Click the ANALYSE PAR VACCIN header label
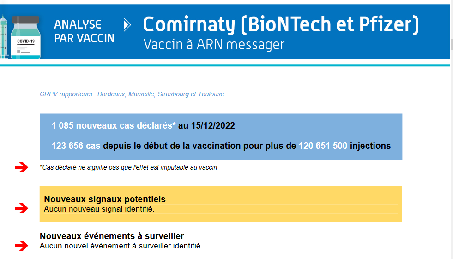 point(84,31)
